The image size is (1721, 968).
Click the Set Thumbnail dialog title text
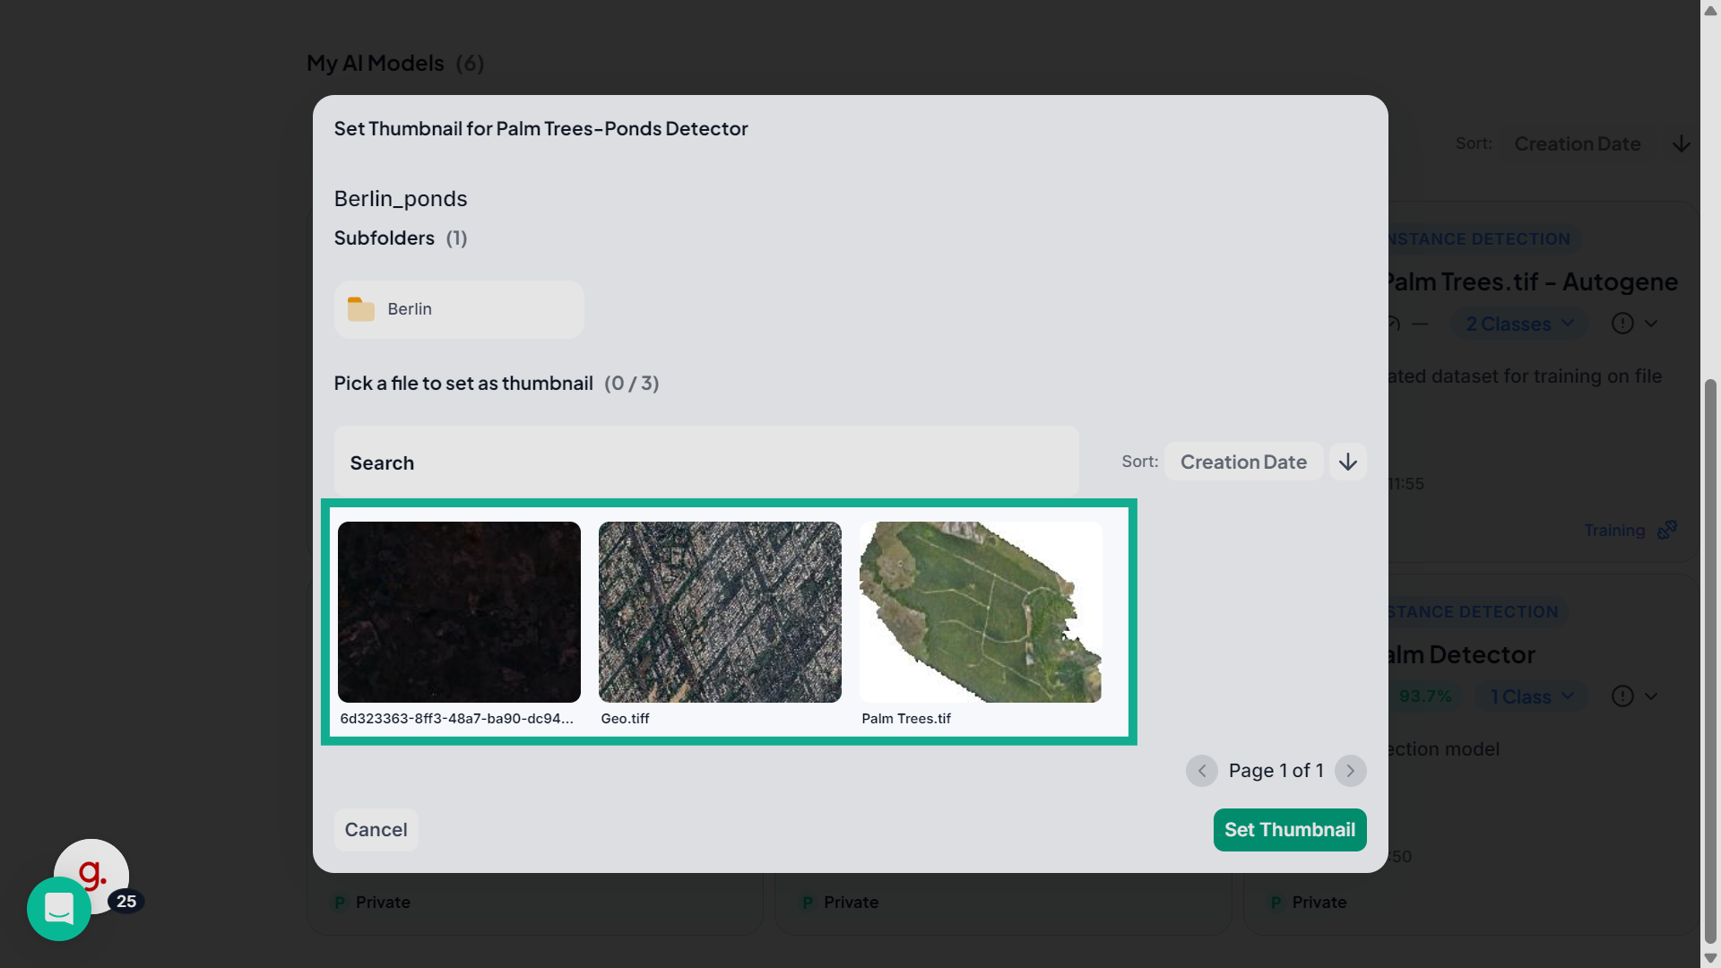point(541,129)
